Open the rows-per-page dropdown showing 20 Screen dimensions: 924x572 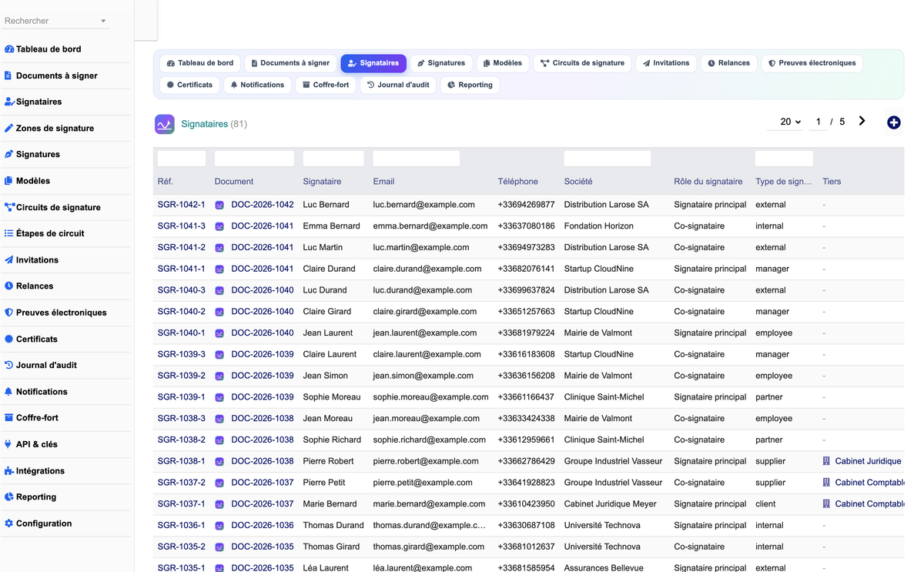pos(785,122)
